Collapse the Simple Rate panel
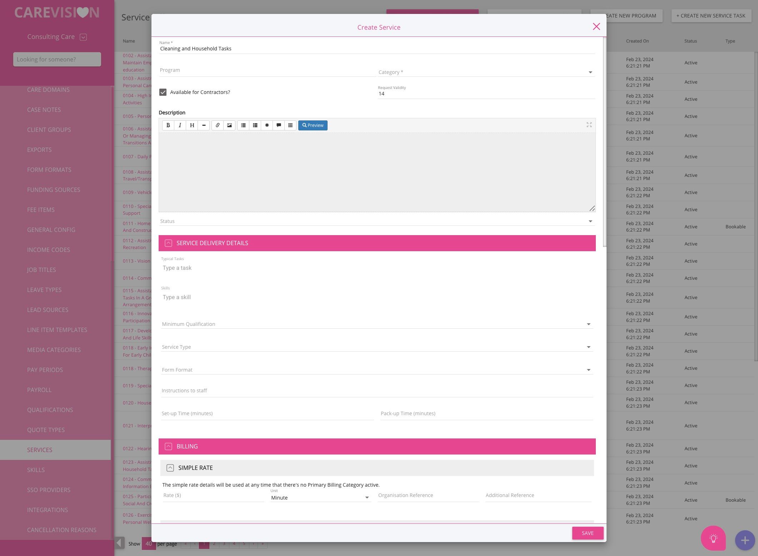Image resolution: width=758 pixels, height=556 pixels. tap(170, 468)
